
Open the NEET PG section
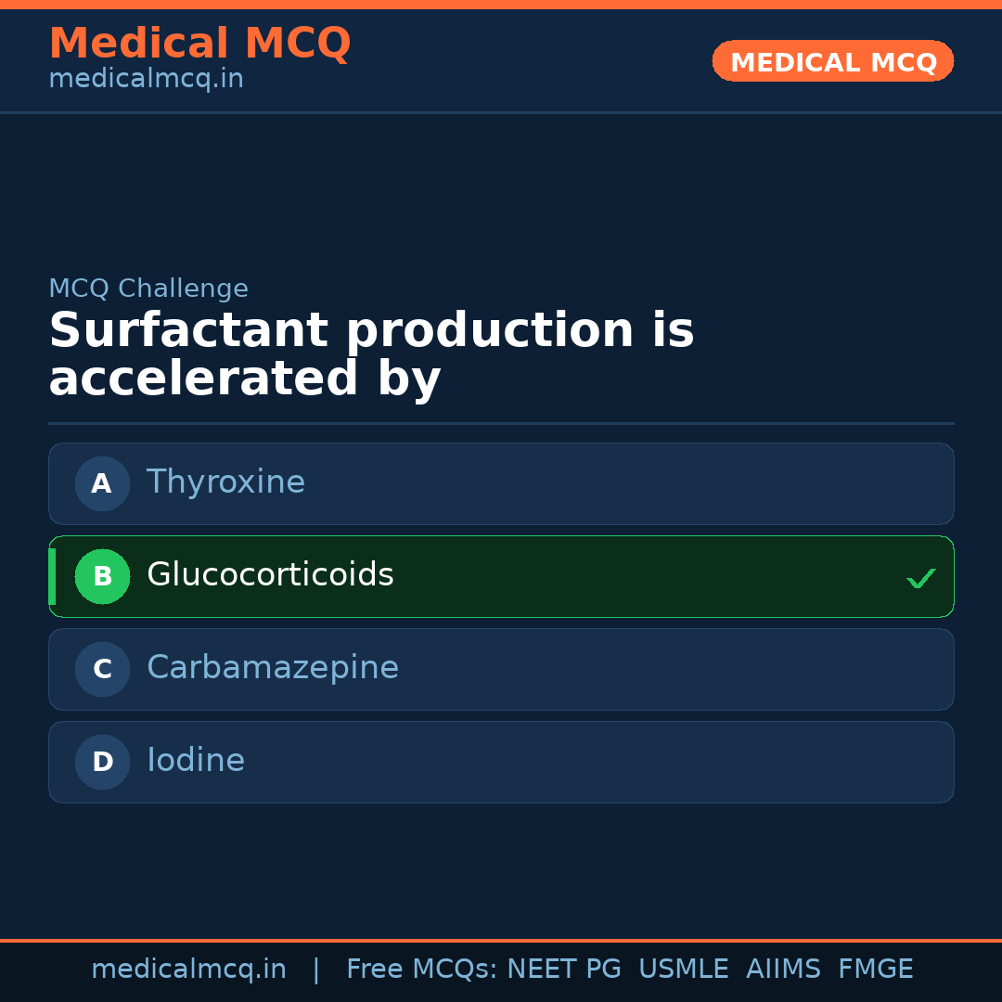[563, 968]
